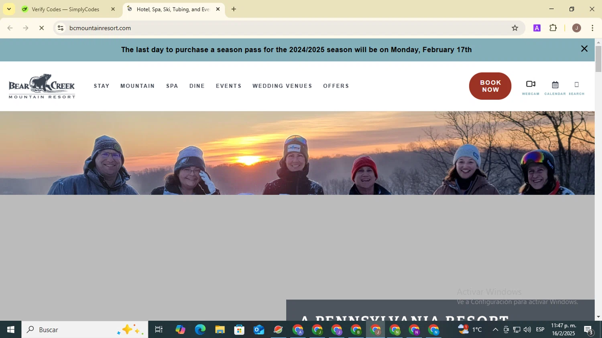Launch Copilot from the taskbar
The height and width of the screenshot is (338, 602).
(180, 330)
